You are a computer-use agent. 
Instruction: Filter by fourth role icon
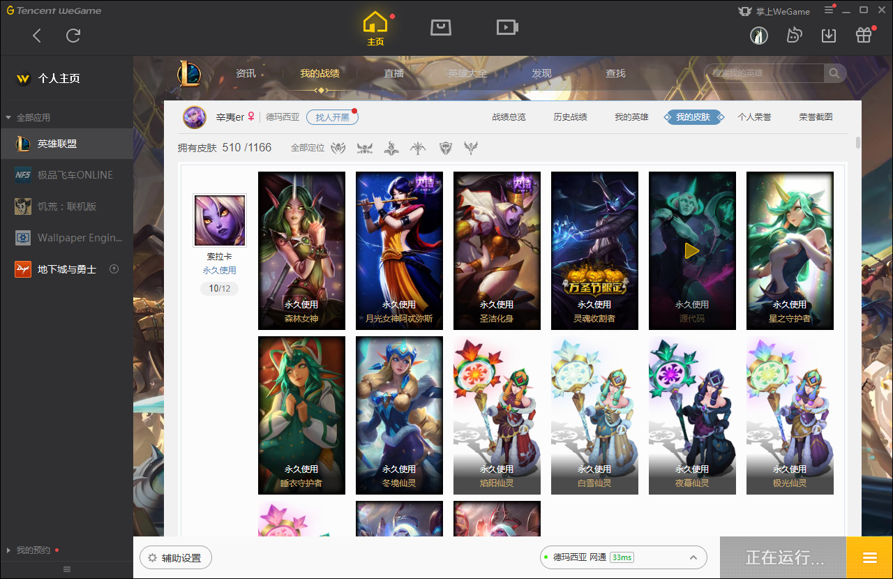pyautogui.click(x=419, y=148)
